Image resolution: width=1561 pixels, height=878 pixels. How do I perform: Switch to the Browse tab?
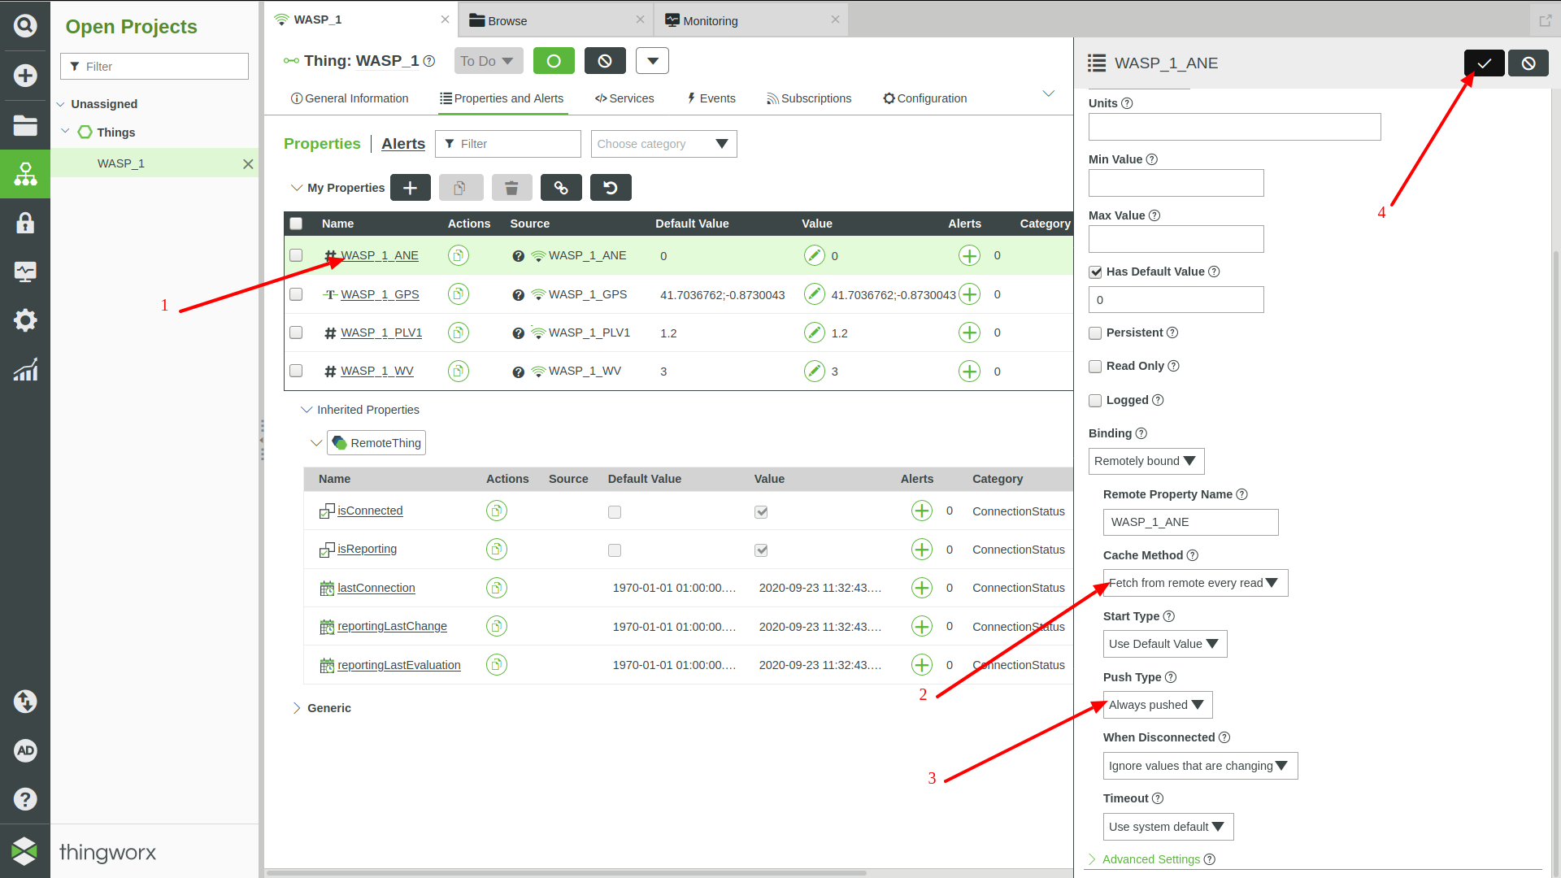(556, 20)
